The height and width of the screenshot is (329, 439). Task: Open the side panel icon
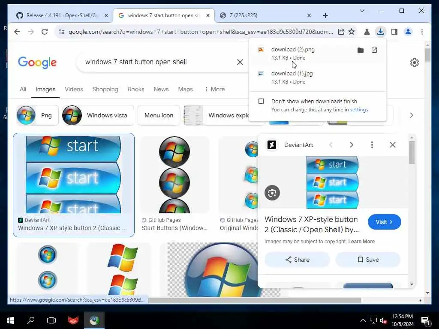tap(394, 32)
